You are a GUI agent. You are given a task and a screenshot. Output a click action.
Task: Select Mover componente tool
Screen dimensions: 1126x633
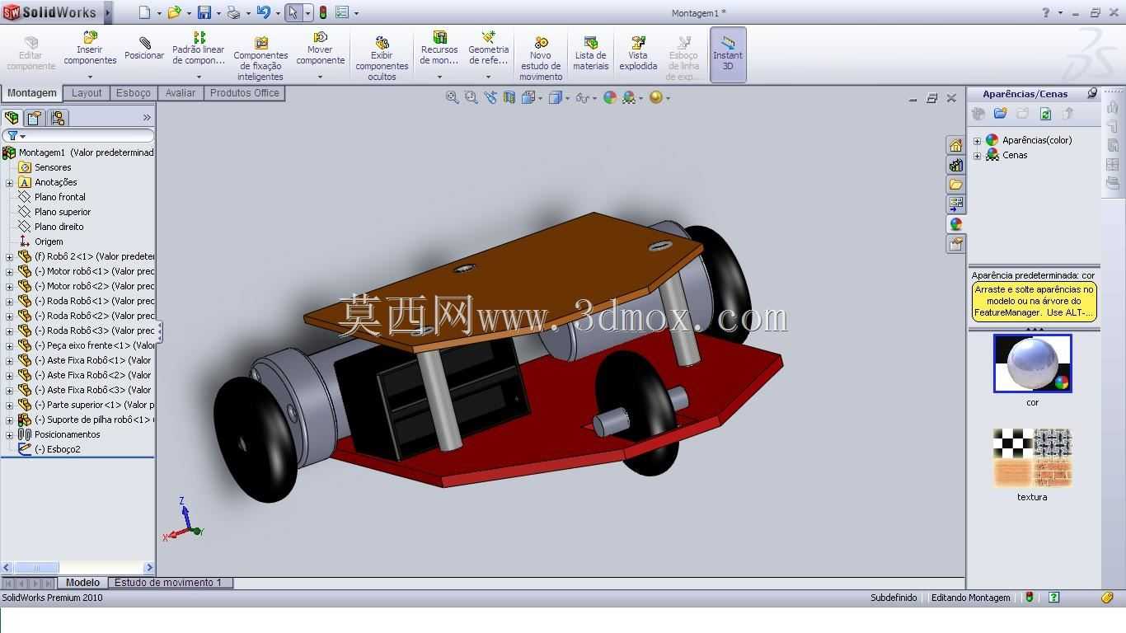[320, 49]
